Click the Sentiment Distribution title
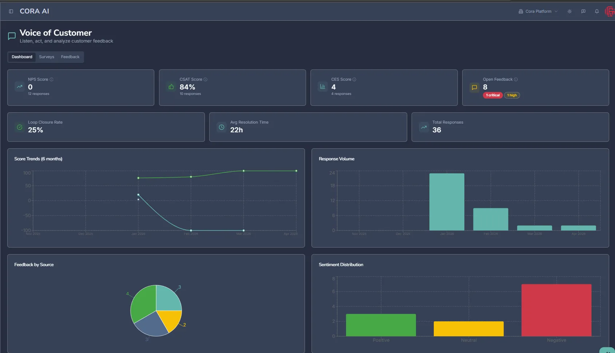Screen dimensions: 615x353 (341, 265)
